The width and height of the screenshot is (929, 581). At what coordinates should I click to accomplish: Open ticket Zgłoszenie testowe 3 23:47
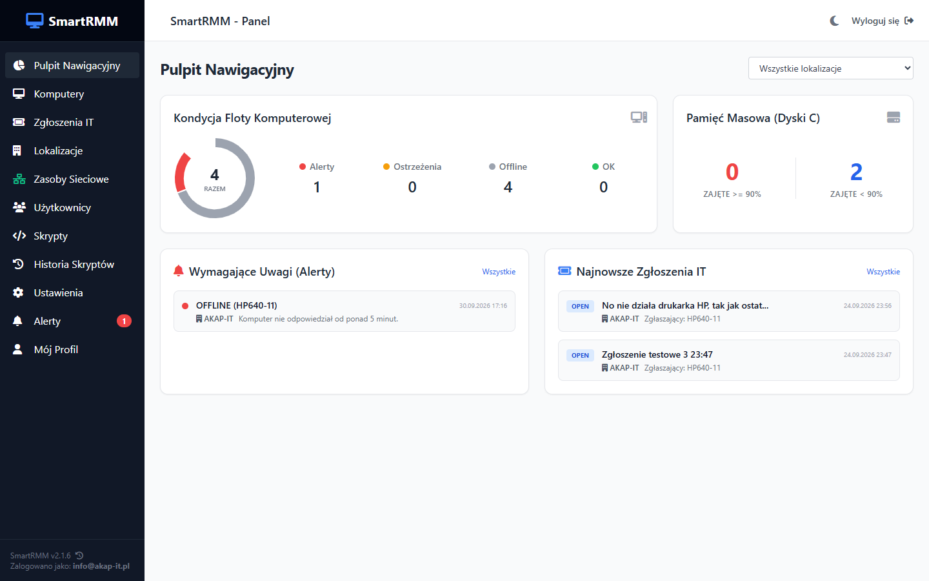(x=729, y=360)
